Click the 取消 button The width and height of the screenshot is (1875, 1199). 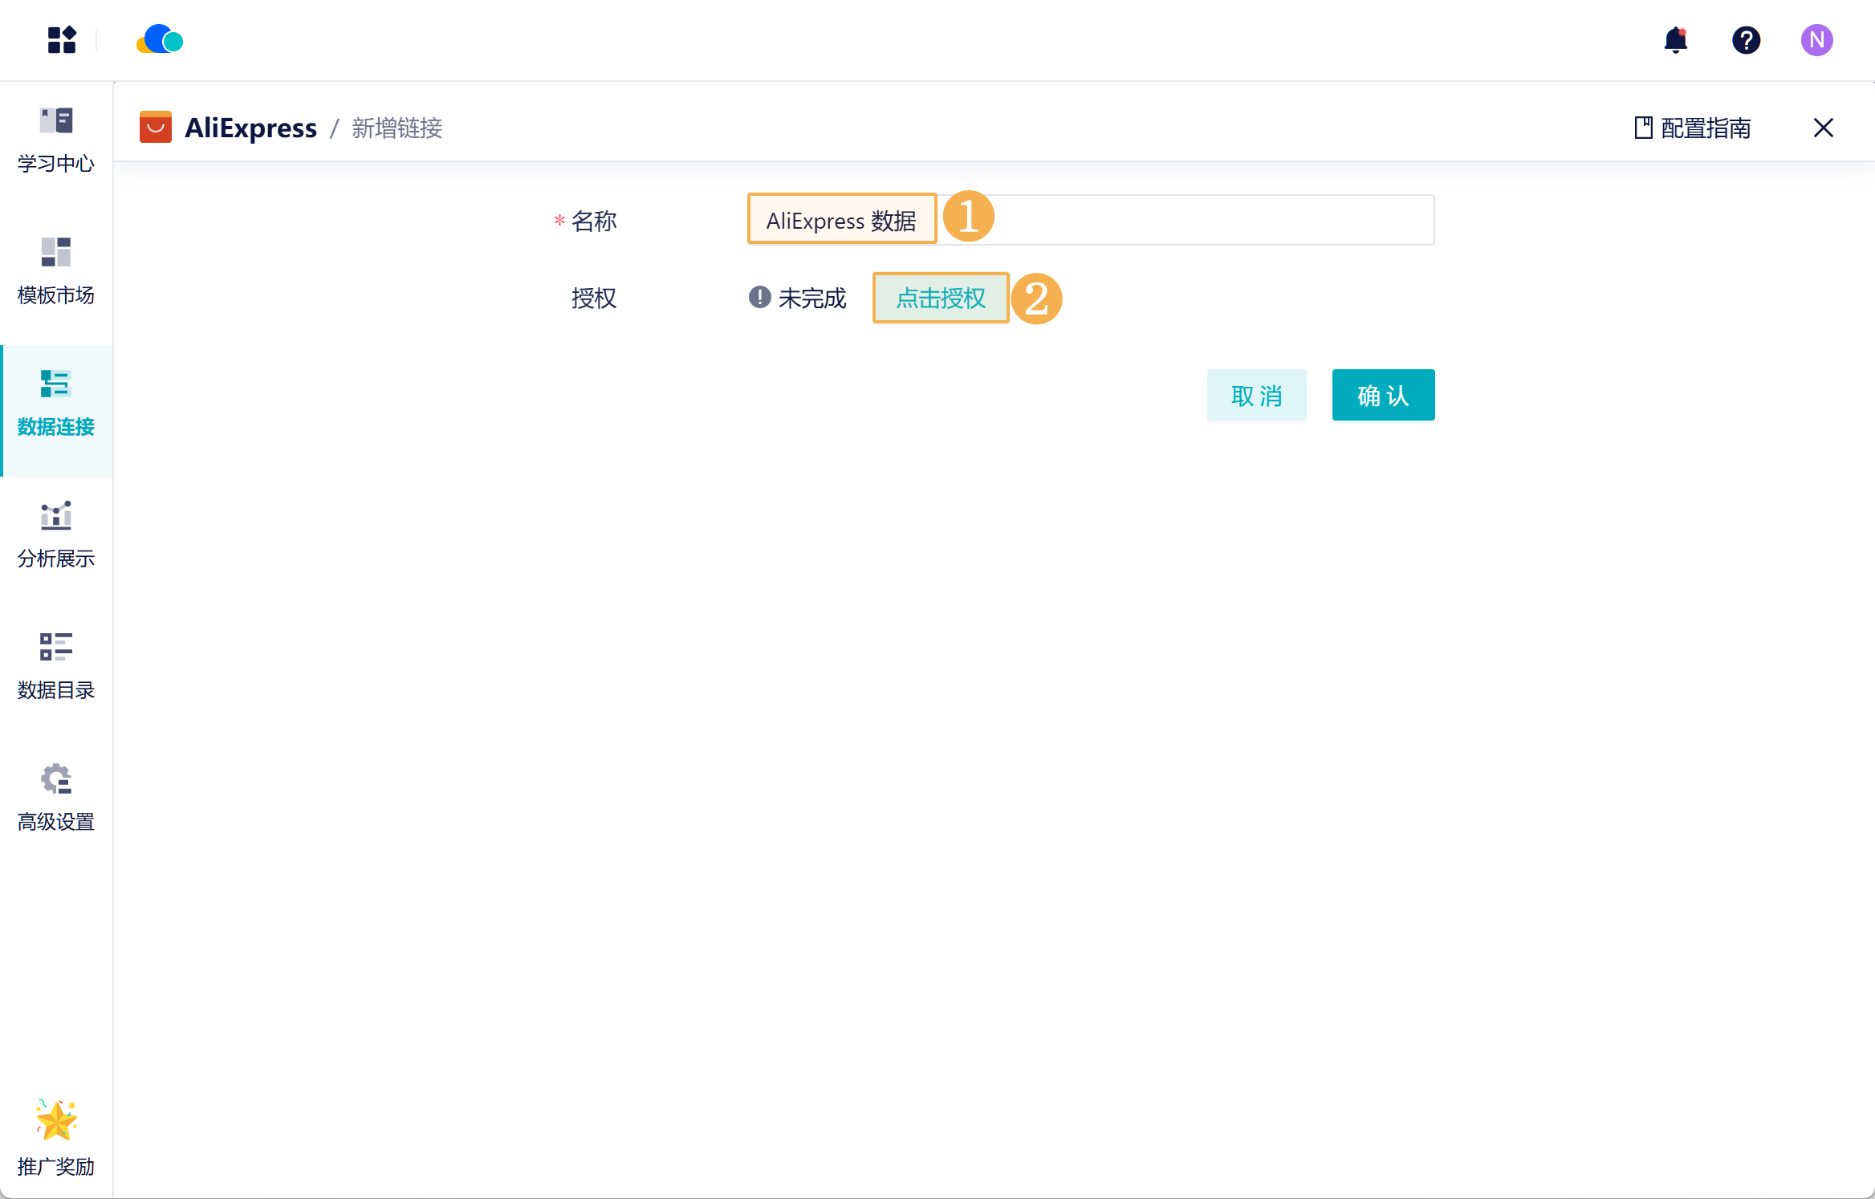tap(1256, 395)
